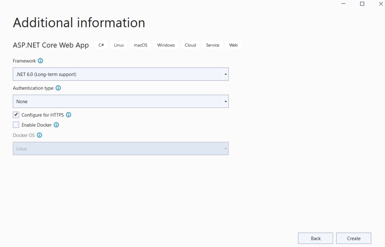Go Back to the previous step
The image size is (385, 247).
(315, 238)
